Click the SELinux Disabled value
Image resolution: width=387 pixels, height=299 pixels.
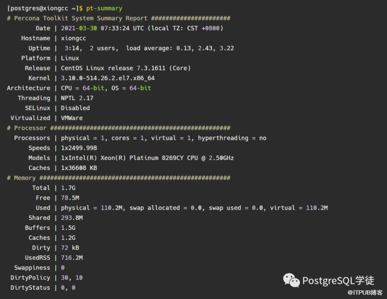coord(75,108)
